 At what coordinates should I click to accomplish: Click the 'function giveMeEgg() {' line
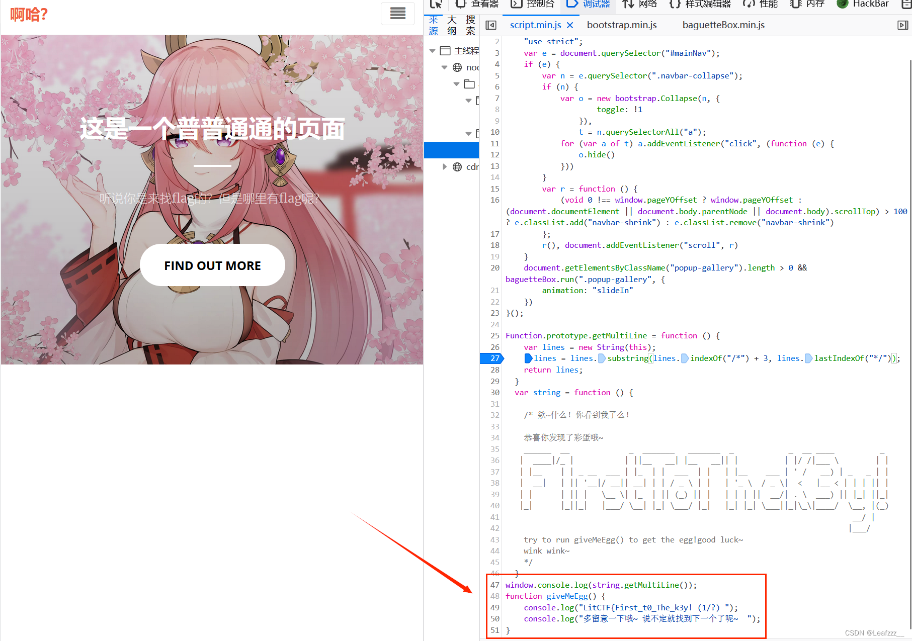(555, 596)
